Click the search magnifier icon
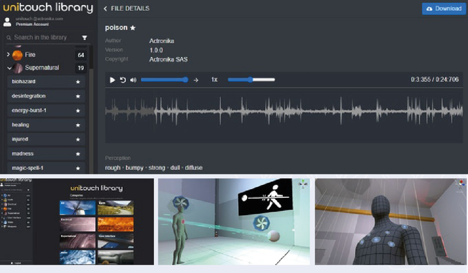The width and height of the screenshot is (468, 273). point(9,38)
